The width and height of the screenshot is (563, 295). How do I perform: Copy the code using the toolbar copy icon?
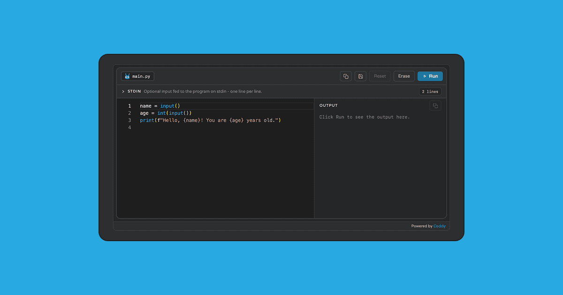click(346, 76)
